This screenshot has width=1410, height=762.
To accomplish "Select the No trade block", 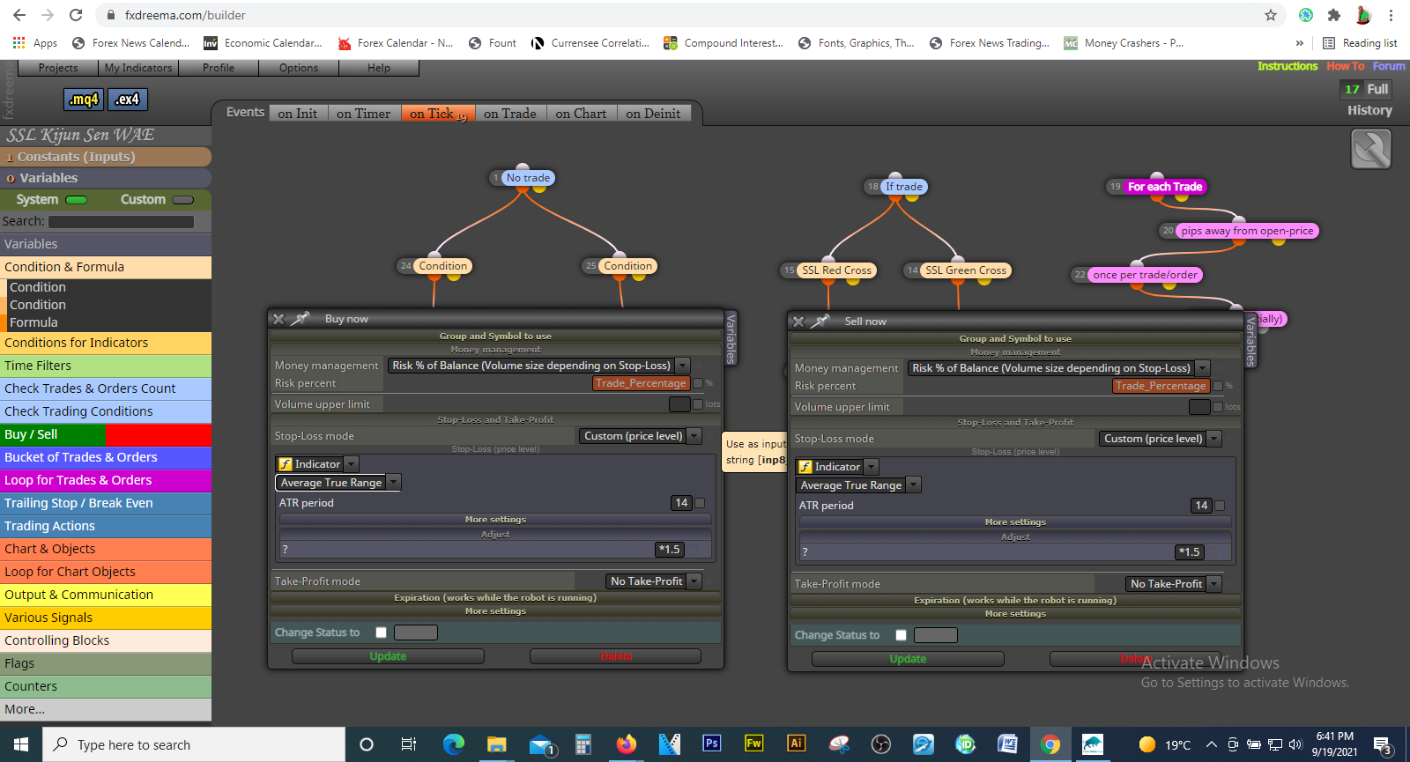I will coord(528,178).
